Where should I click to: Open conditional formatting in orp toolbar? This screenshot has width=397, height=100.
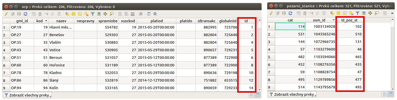(141, 14)
